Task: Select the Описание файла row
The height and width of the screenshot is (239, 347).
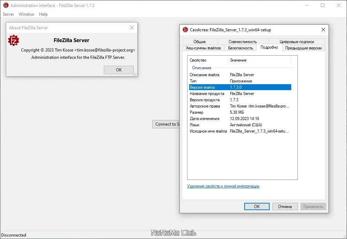Action: (x=240, y=75)
